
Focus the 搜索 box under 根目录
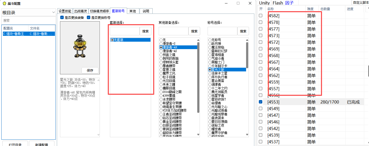28,20
